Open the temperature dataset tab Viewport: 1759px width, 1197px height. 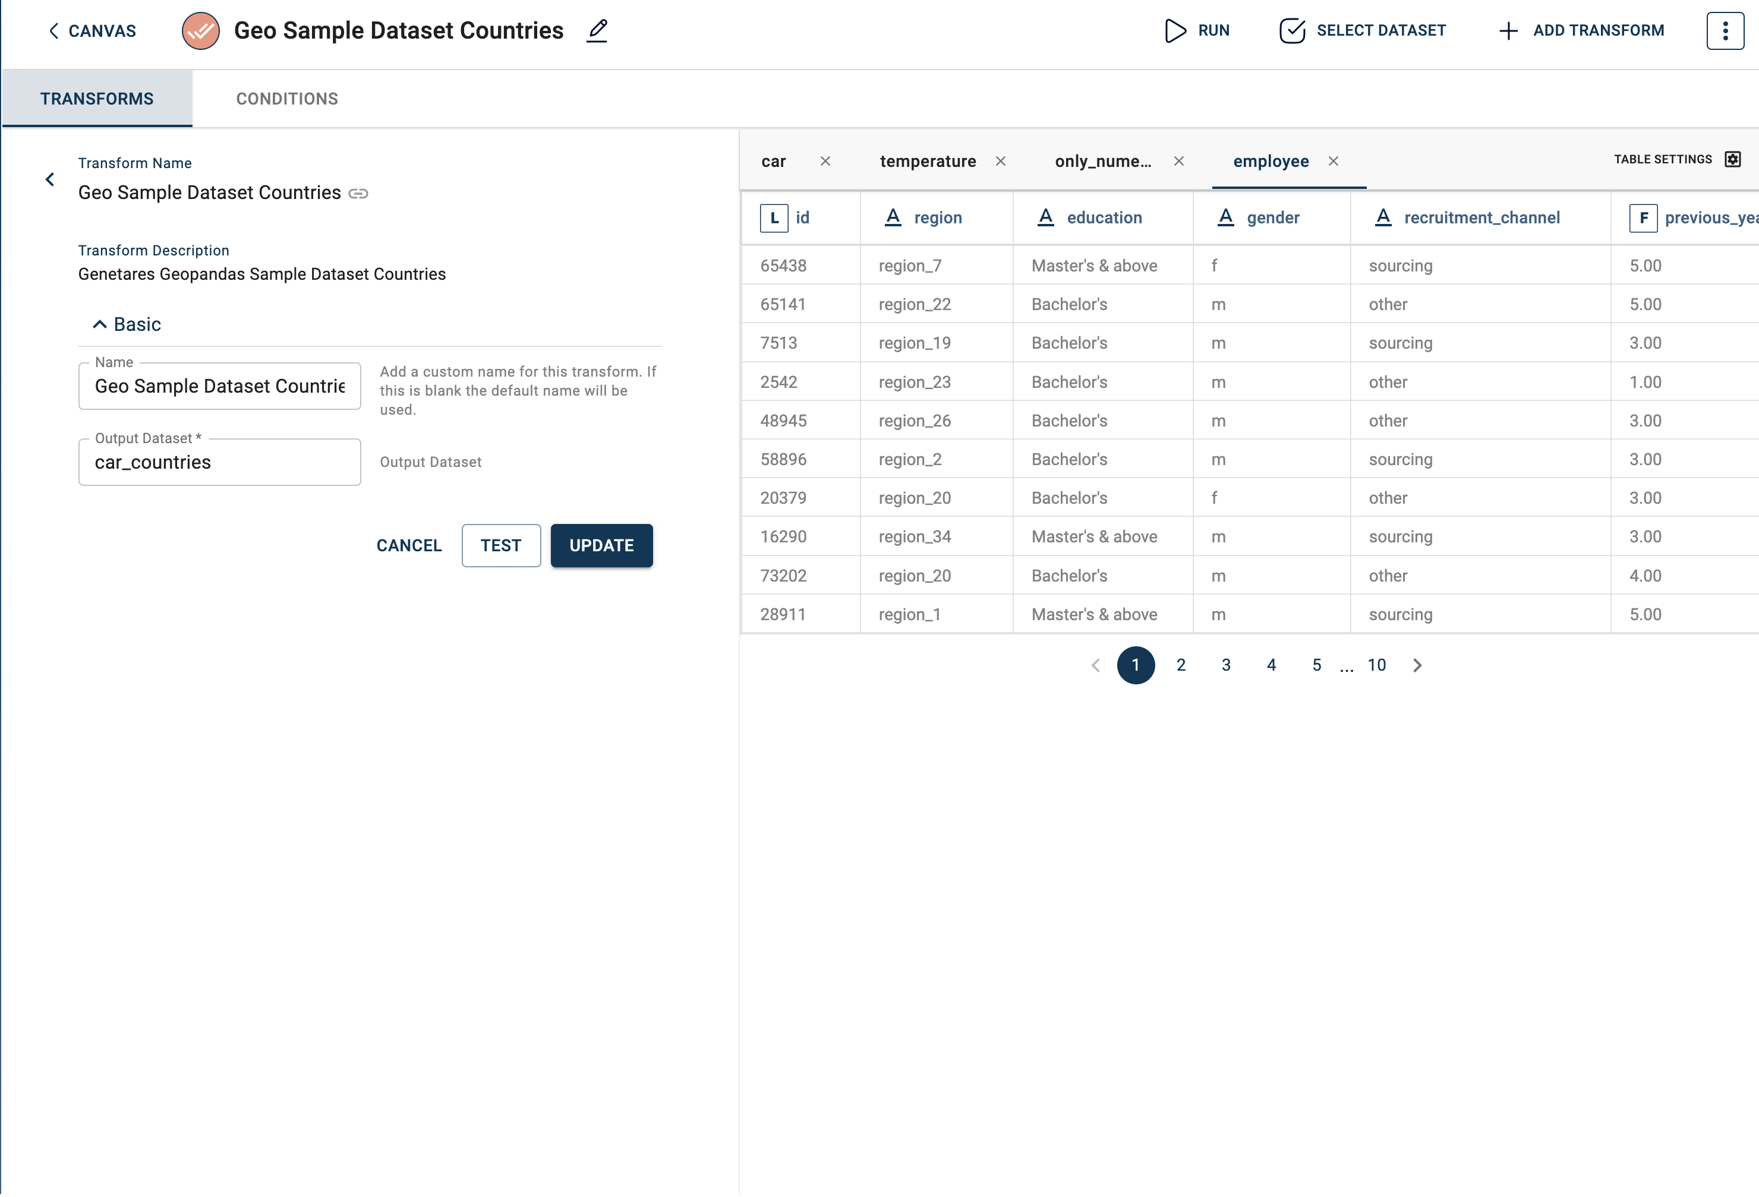[927, 161]
